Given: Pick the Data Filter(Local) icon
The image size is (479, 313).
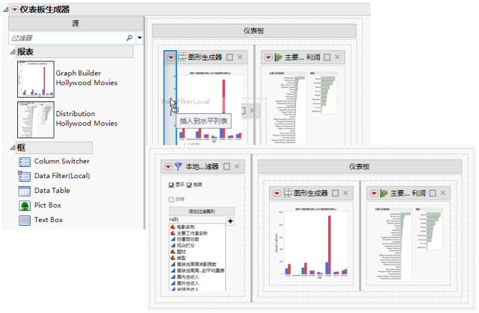Looking at the screenshot, I should click(x=25, y=176).
